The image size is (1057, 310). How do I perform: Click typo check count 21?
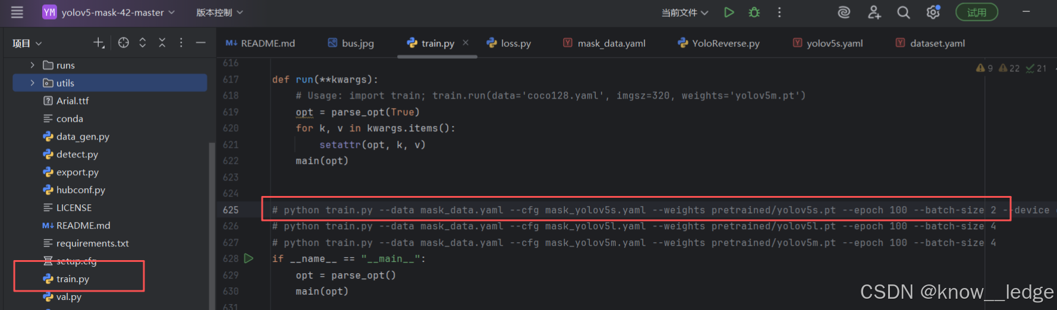tap(1036, 68)
